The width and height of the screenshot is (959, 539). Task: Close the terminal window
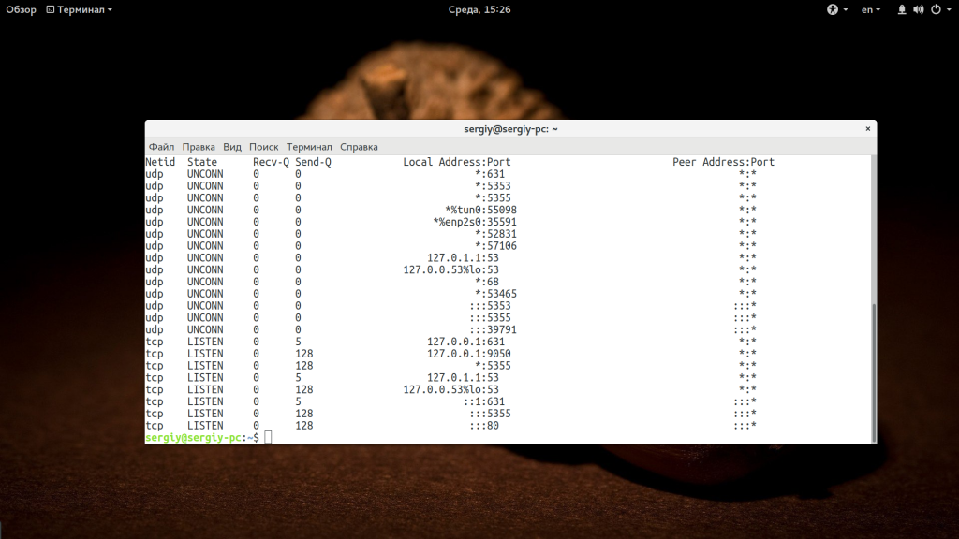867,129
